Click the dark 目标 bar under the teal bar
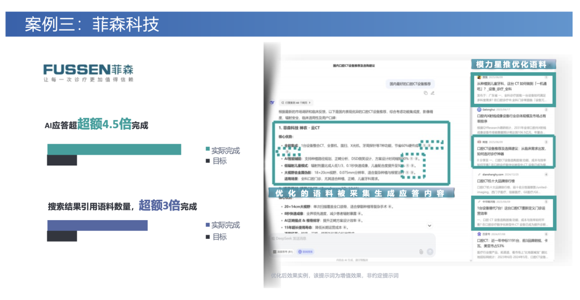The image size is (580, 300). pyautogui.click(x=62, y=160)
